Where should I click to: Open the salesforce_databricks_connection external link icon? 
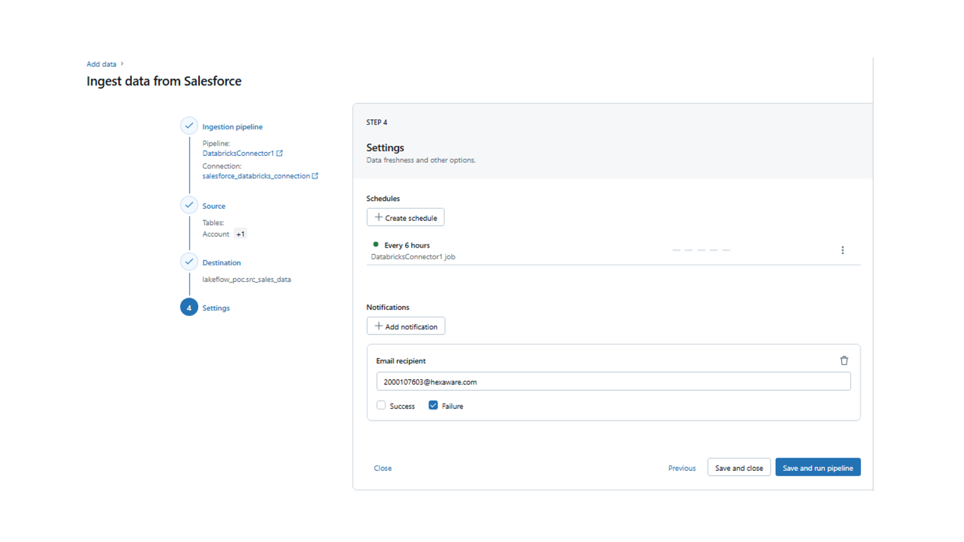click(315, 176)
